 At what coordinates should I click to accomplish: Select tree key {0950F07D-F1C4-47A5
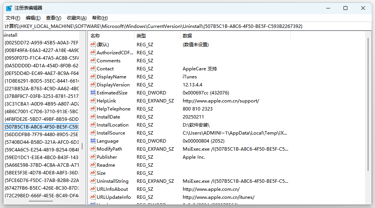pos(41,58)
